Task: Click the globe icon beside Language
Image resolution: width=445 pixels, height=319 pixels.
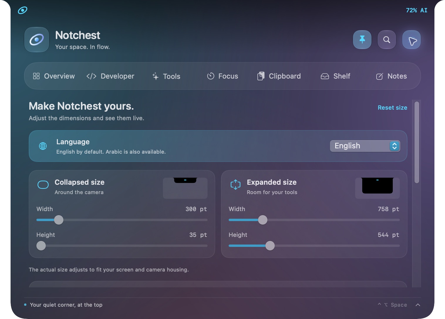Action: [43, 146]
